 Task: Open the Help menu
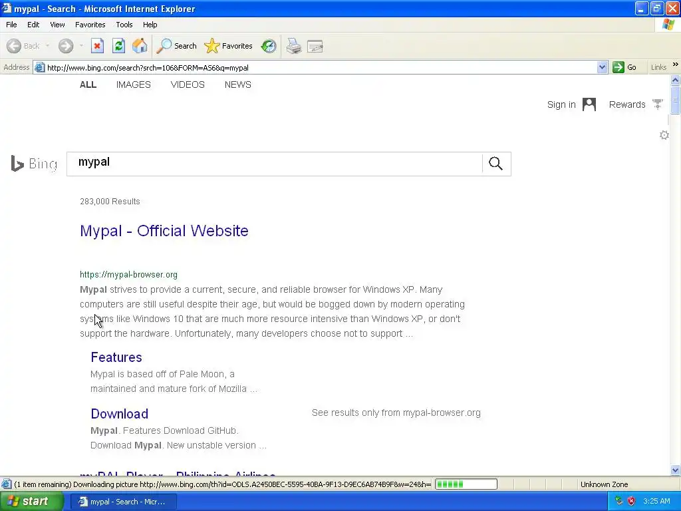[x=150, y=25]
